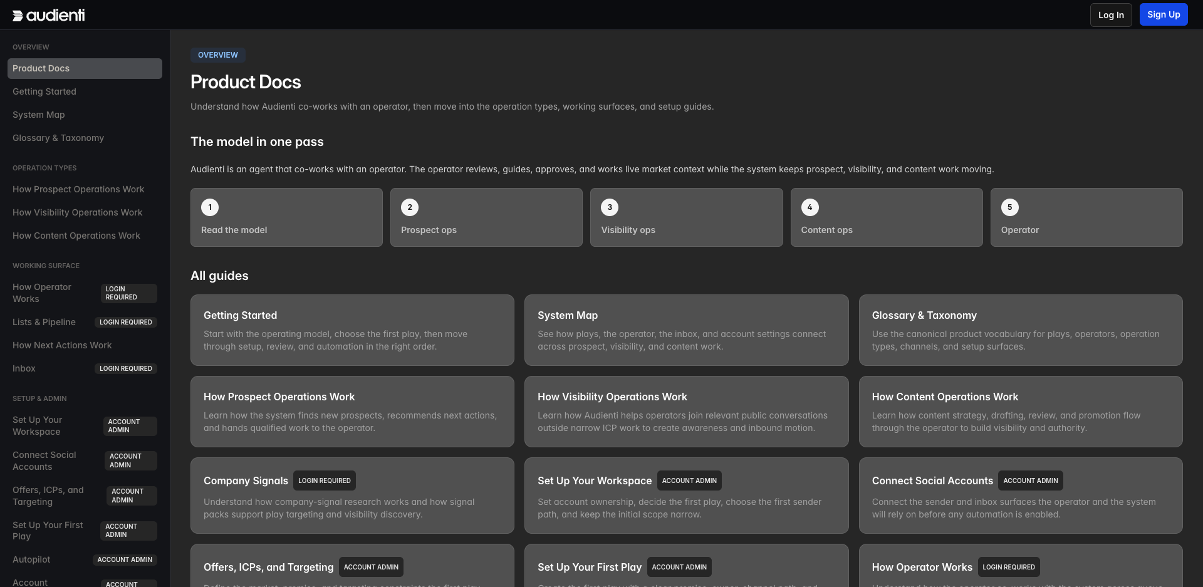Click the Product Docs page heading

246,82
